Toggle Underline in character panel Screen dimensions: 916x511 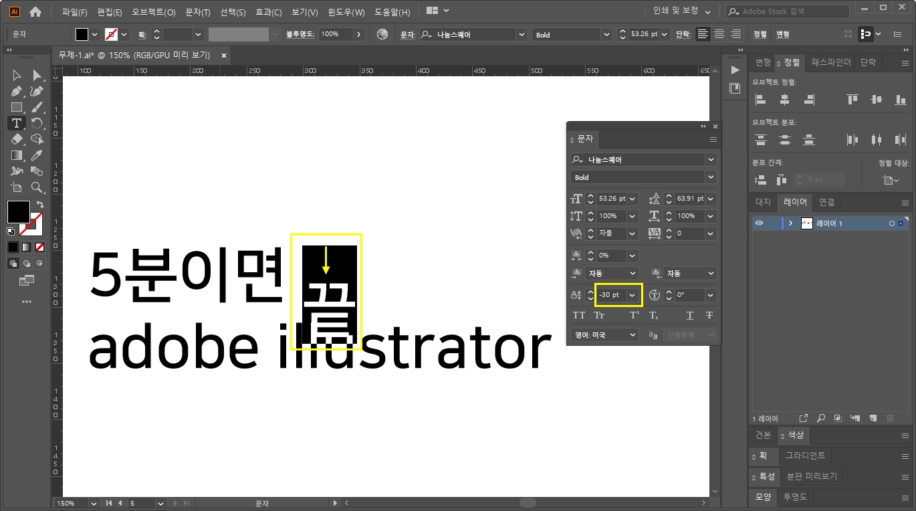(x=689, y=315)
